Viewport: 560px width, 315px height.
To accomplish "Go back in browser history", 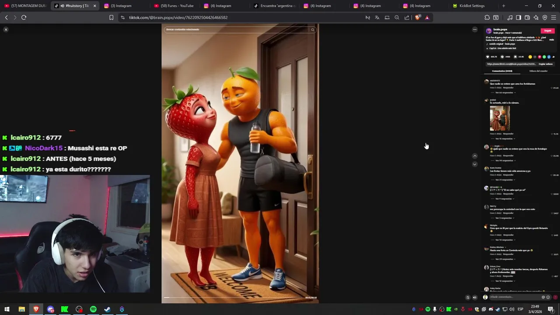I will (6, 17).
